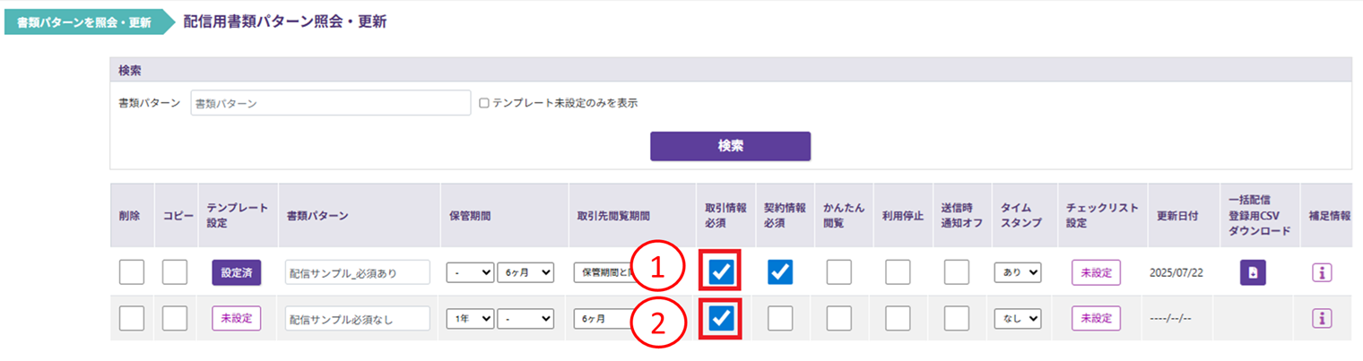The width and height of the screenshot is (1363, 361).
Task: Check the コピー box in the second row
Action: coord(175,318)
